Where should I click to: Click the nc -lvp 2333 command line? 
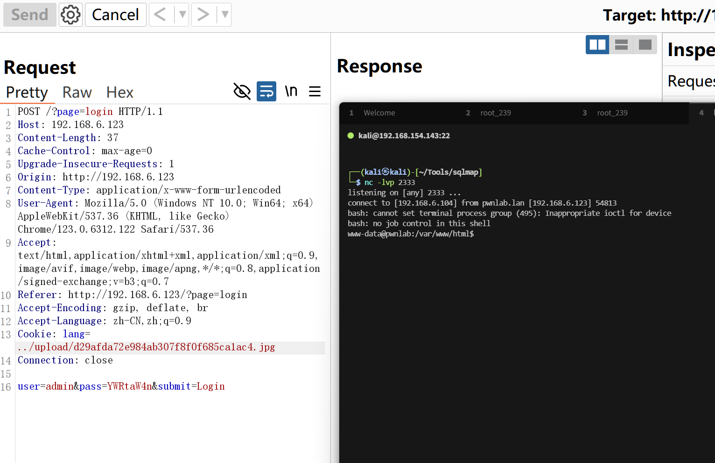click(x=389, y=183)
